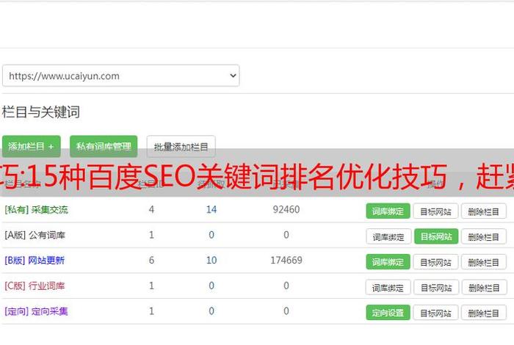Open the [B版] 网站更新 column
This screenshot has width=514, height=345.
pyautogui.click(x=35, y=261)
